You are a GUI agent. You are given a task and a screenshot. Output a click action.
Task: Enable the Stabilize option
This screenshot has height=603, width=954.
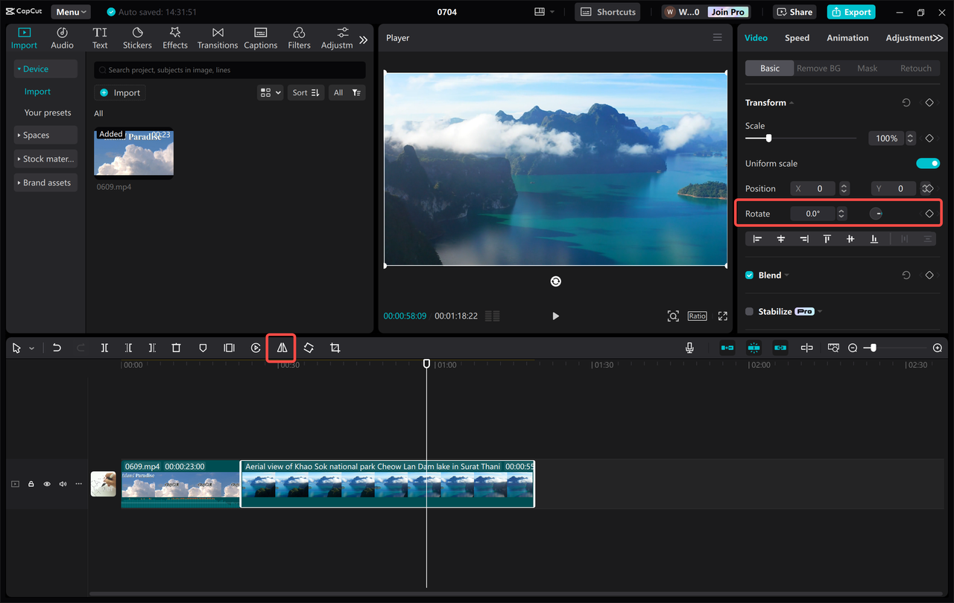tap(750, 311)
